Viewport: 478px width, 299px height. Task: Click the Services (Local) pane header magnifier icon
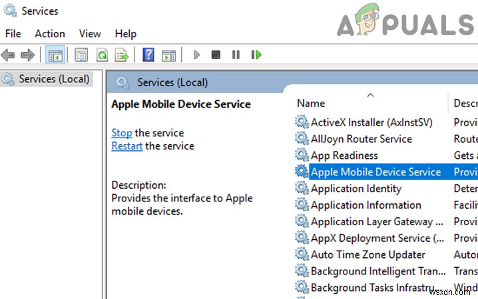(123, 82)
